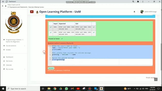Open Calendar in sidebar
Viewport: 162px width, 91px height.
(9, 65)
